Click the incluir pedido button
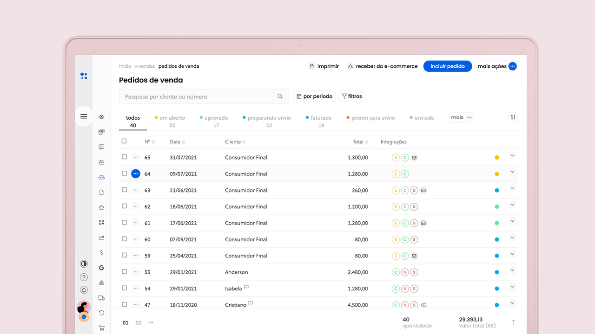This screenshot has width=595, height=334. (448, 66)
